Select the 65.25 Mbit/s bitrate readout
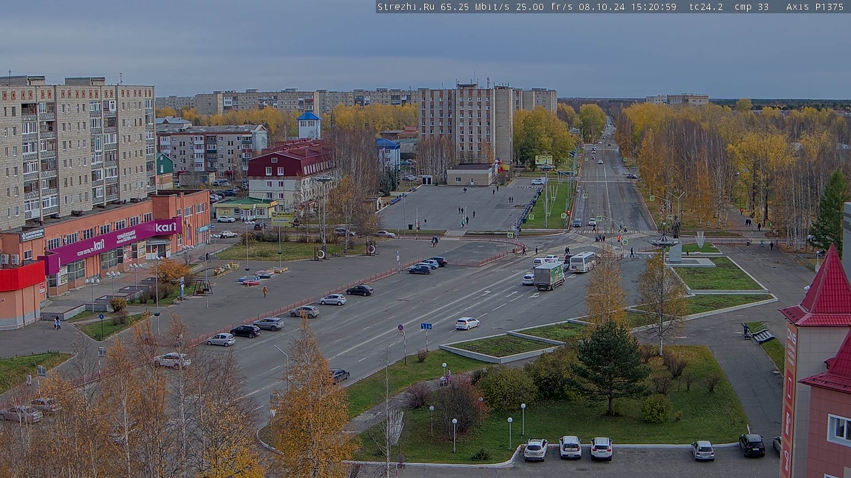This screenshot has height=478, width=851. [474, 7]
